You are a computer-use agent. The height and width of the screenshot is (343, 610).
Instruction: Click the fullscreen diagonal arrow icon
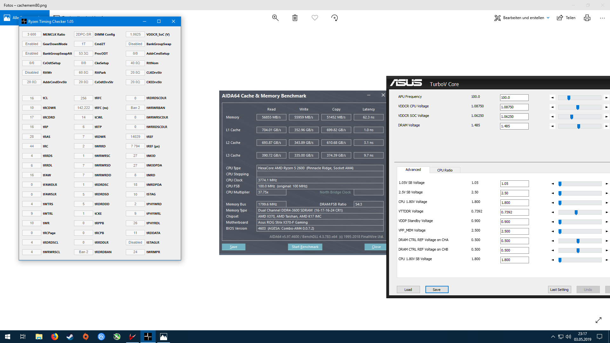click(x=599, y=320)
